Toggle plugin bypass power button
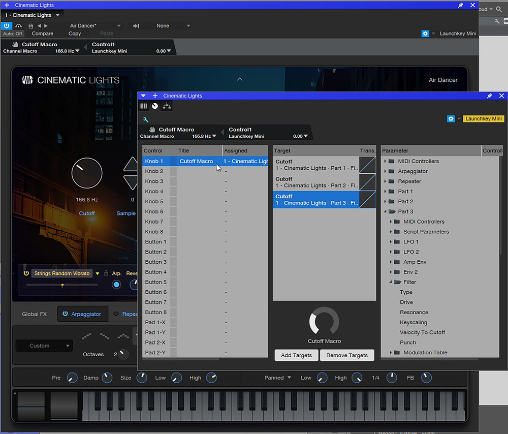 (x=7, y=25)
